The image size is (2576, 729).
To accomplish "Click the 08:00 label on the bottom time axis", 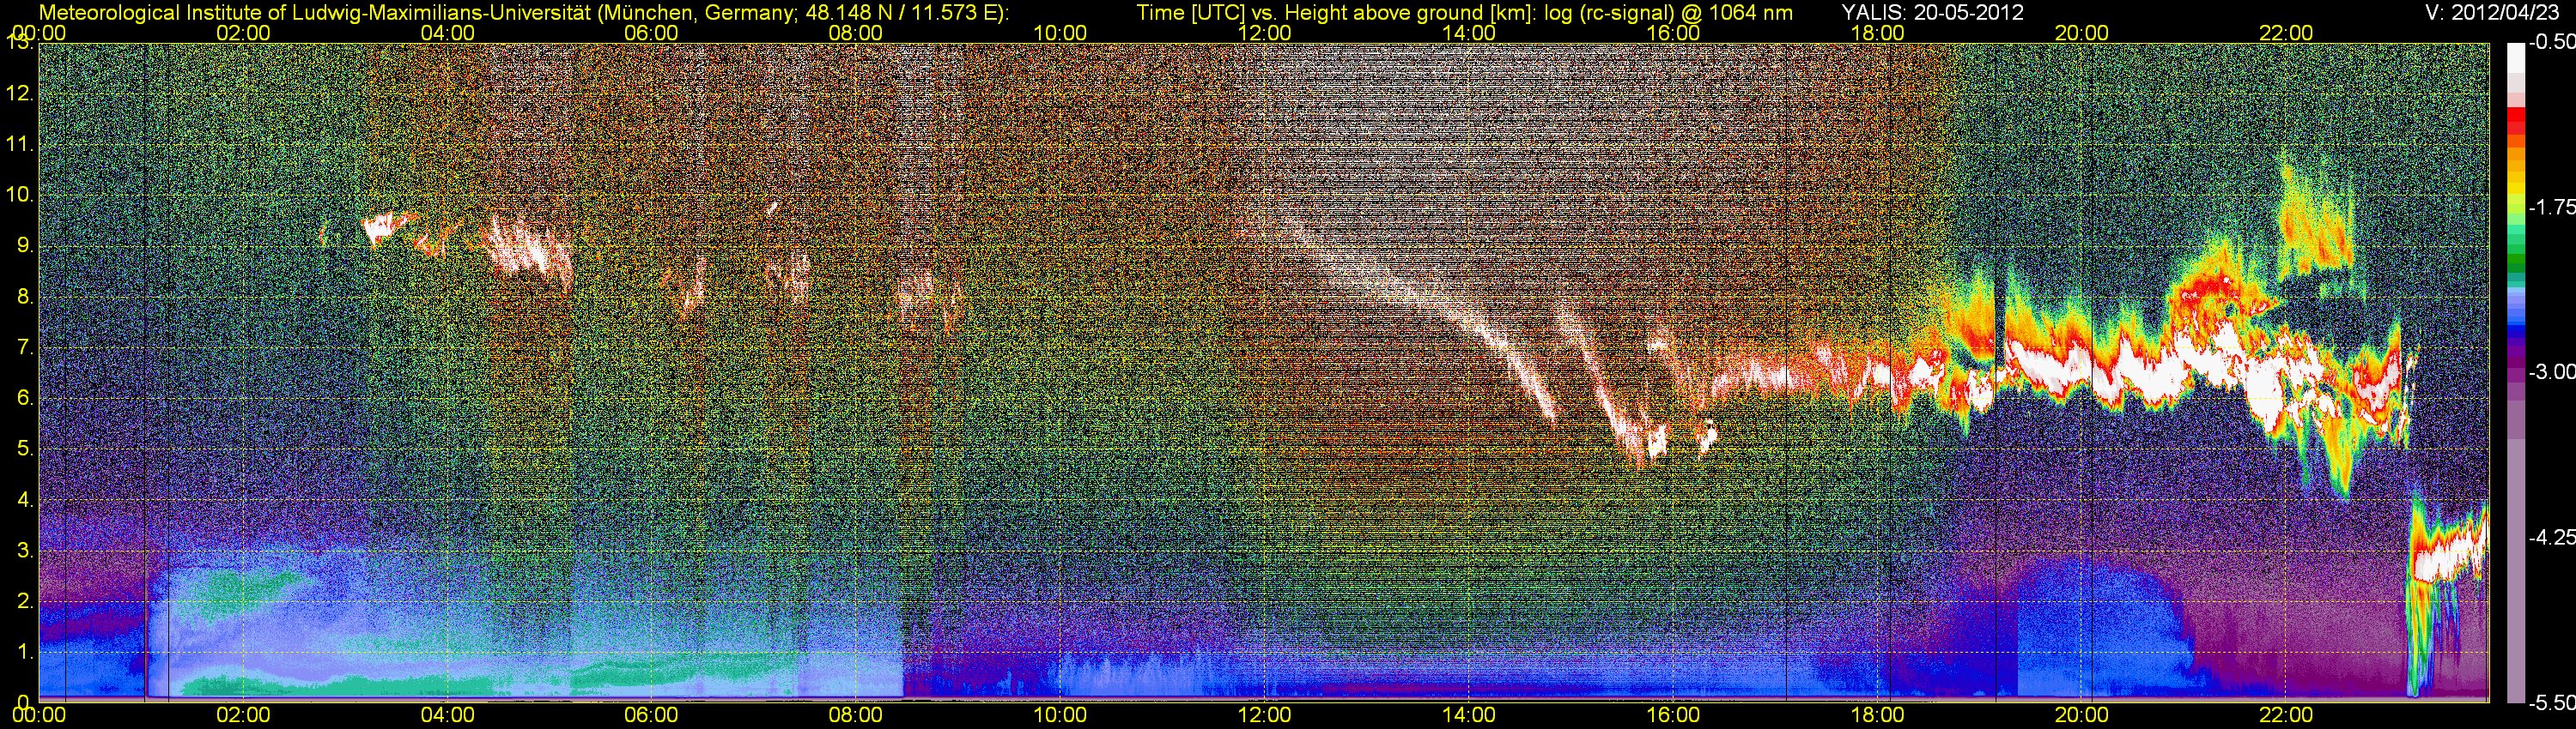I will pos(856,715).
